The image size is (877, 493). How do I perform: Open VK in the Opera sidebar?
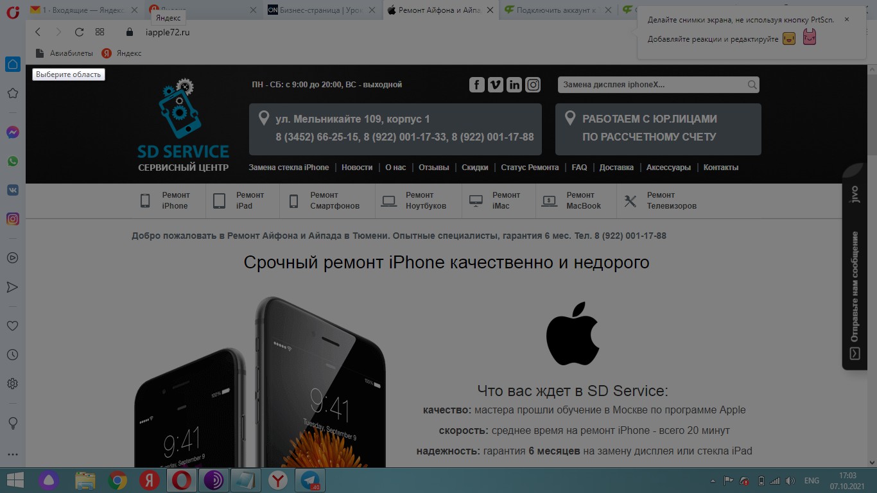tap(12, 190)
